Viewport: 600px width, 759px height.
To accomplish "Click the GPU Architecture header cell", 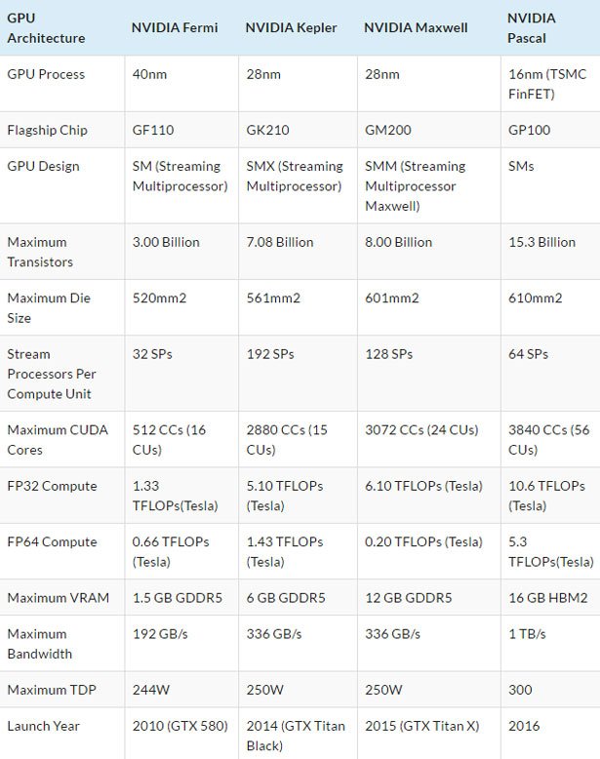I will click(x=46, y=28).
